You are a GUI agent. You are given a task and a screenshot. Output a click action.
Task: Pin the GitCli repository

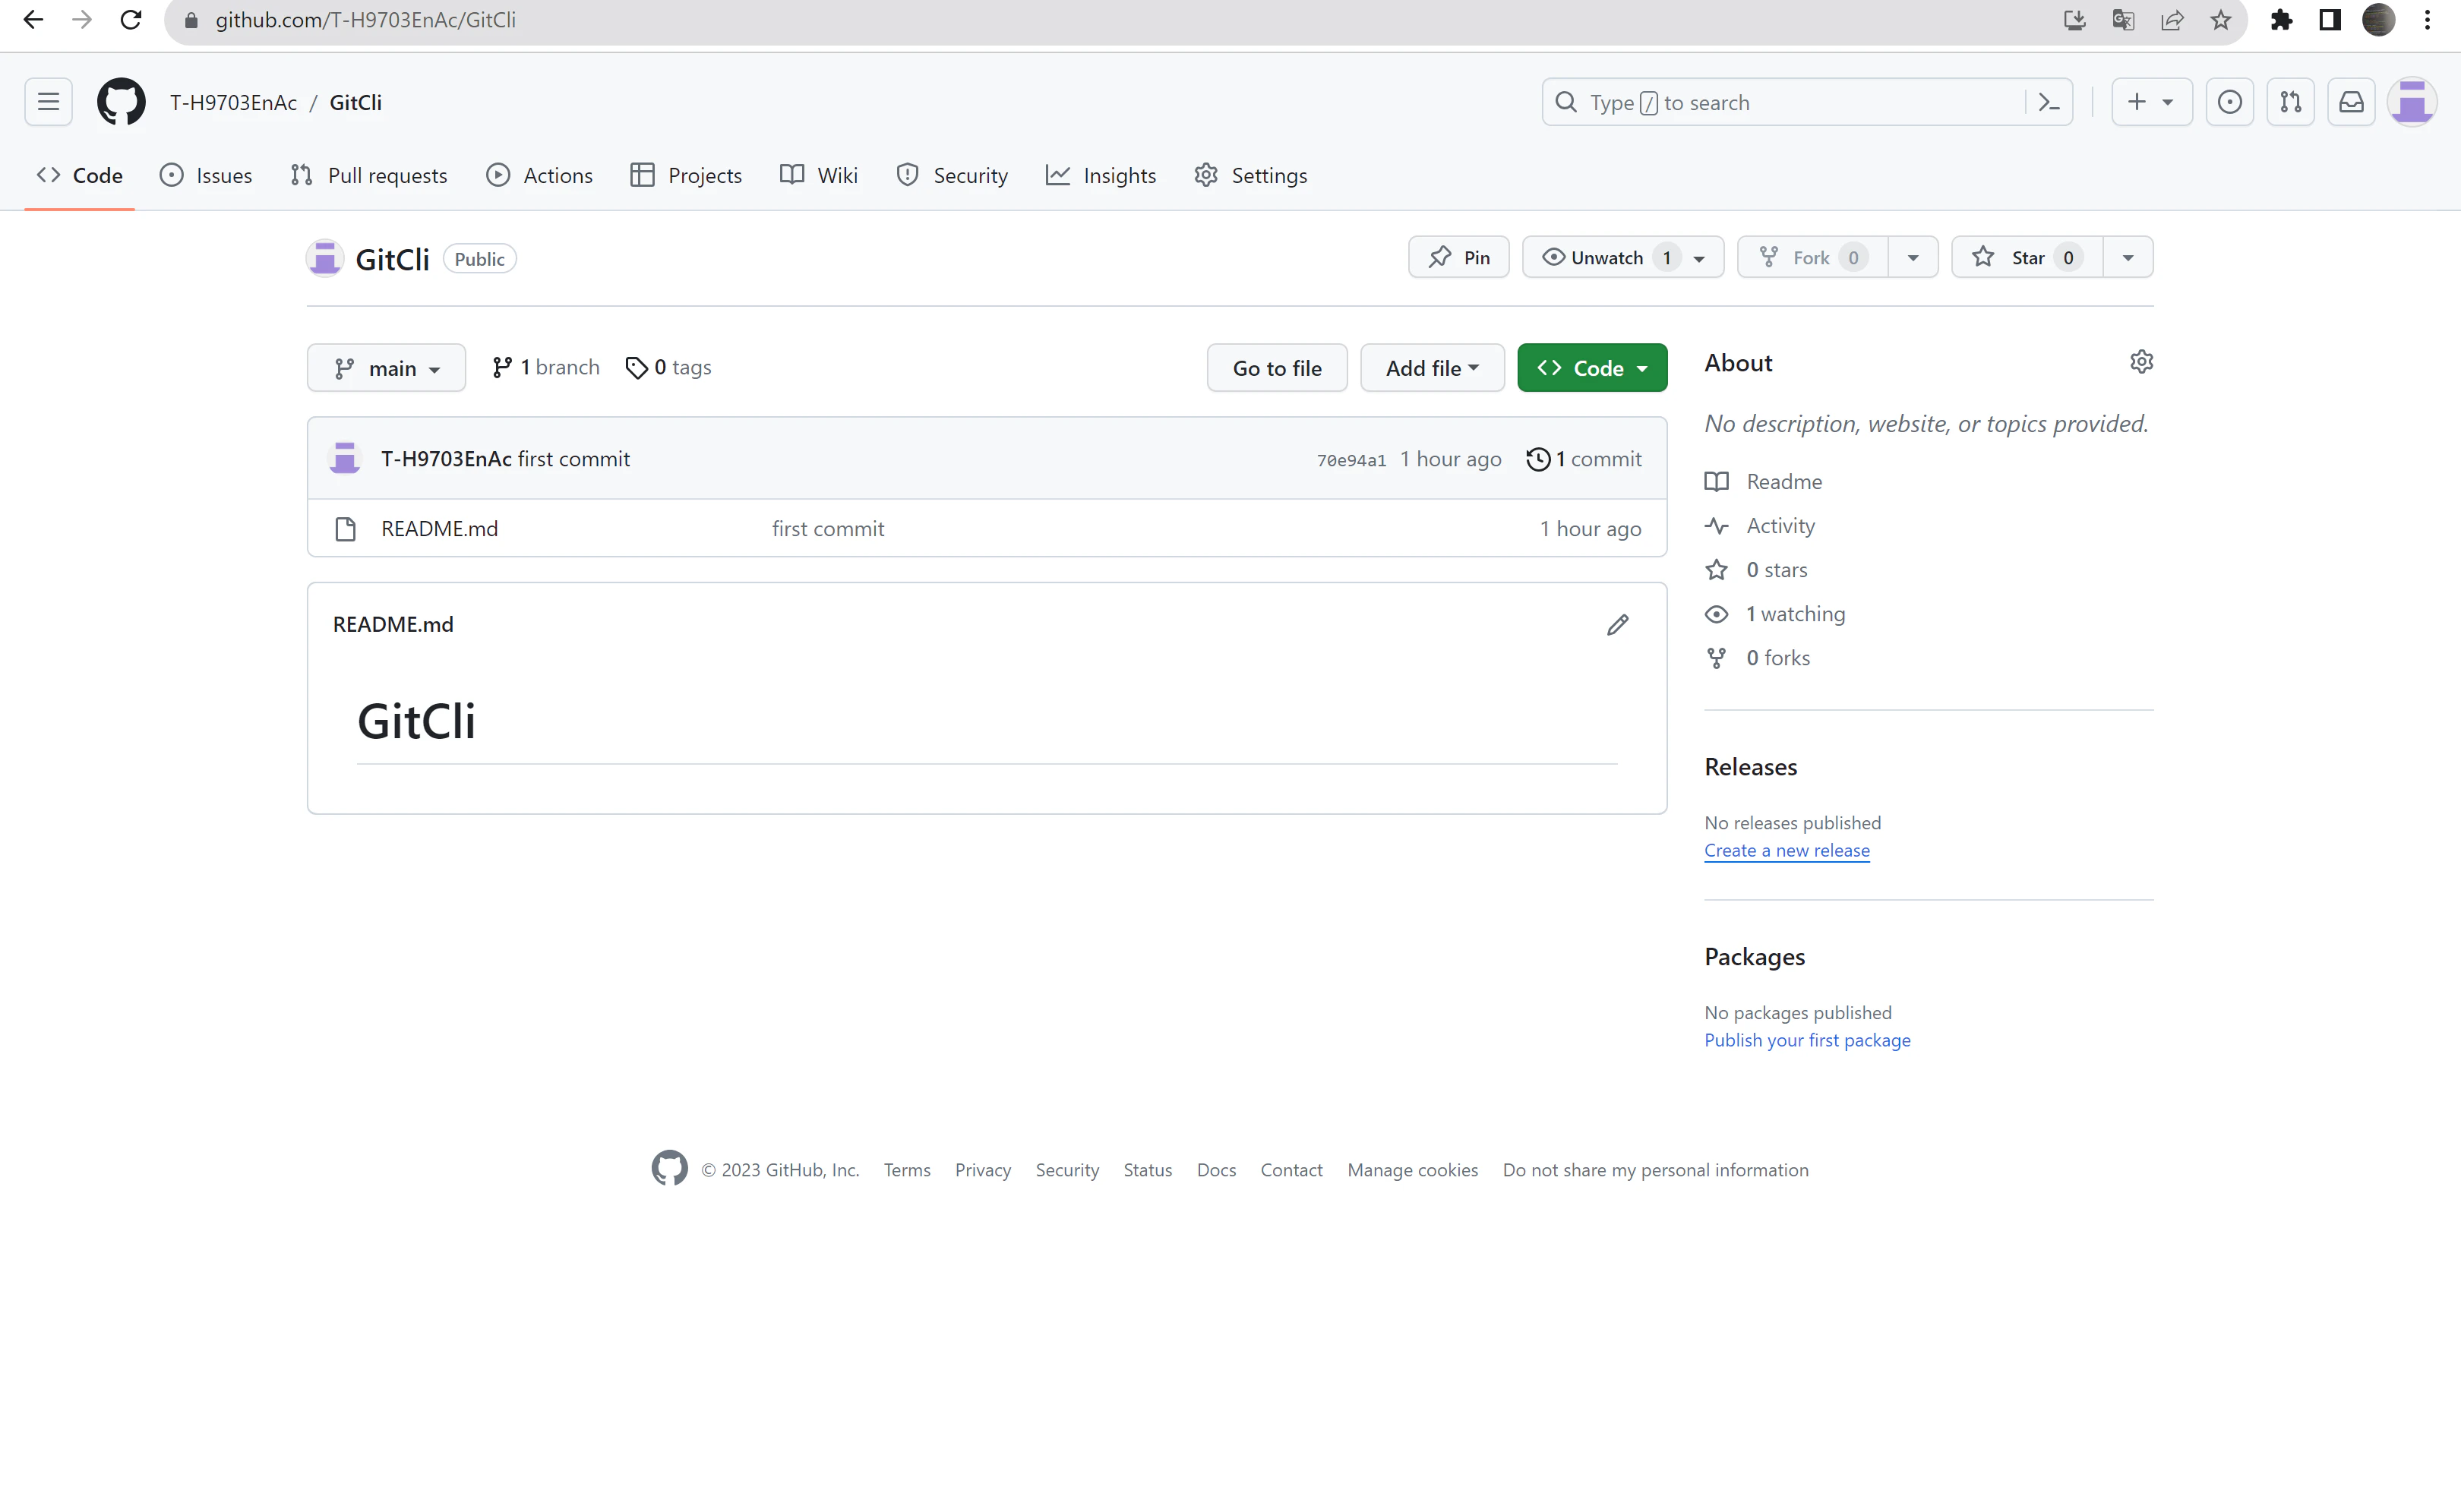(1459, 258)
